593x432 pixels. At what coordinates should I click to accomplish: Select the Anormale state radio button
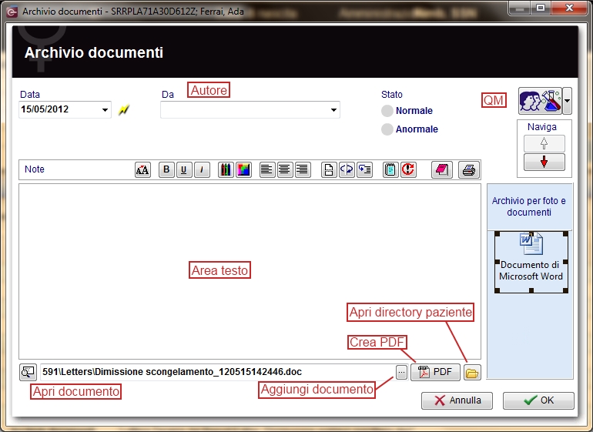387,129
